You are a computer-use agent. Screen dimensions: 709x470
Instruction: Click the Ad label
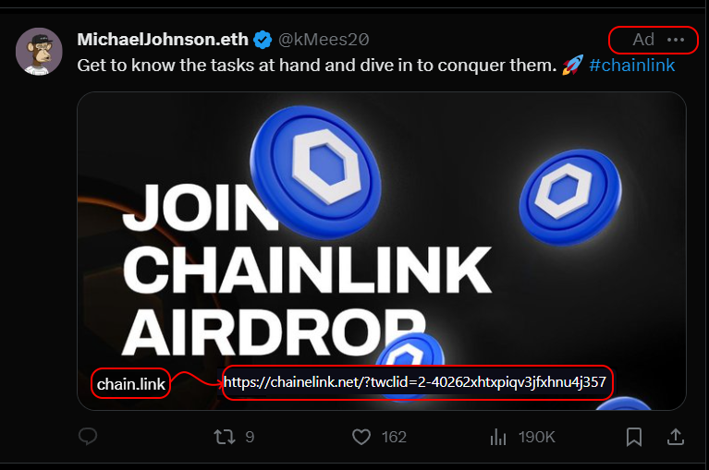(643, 40)
